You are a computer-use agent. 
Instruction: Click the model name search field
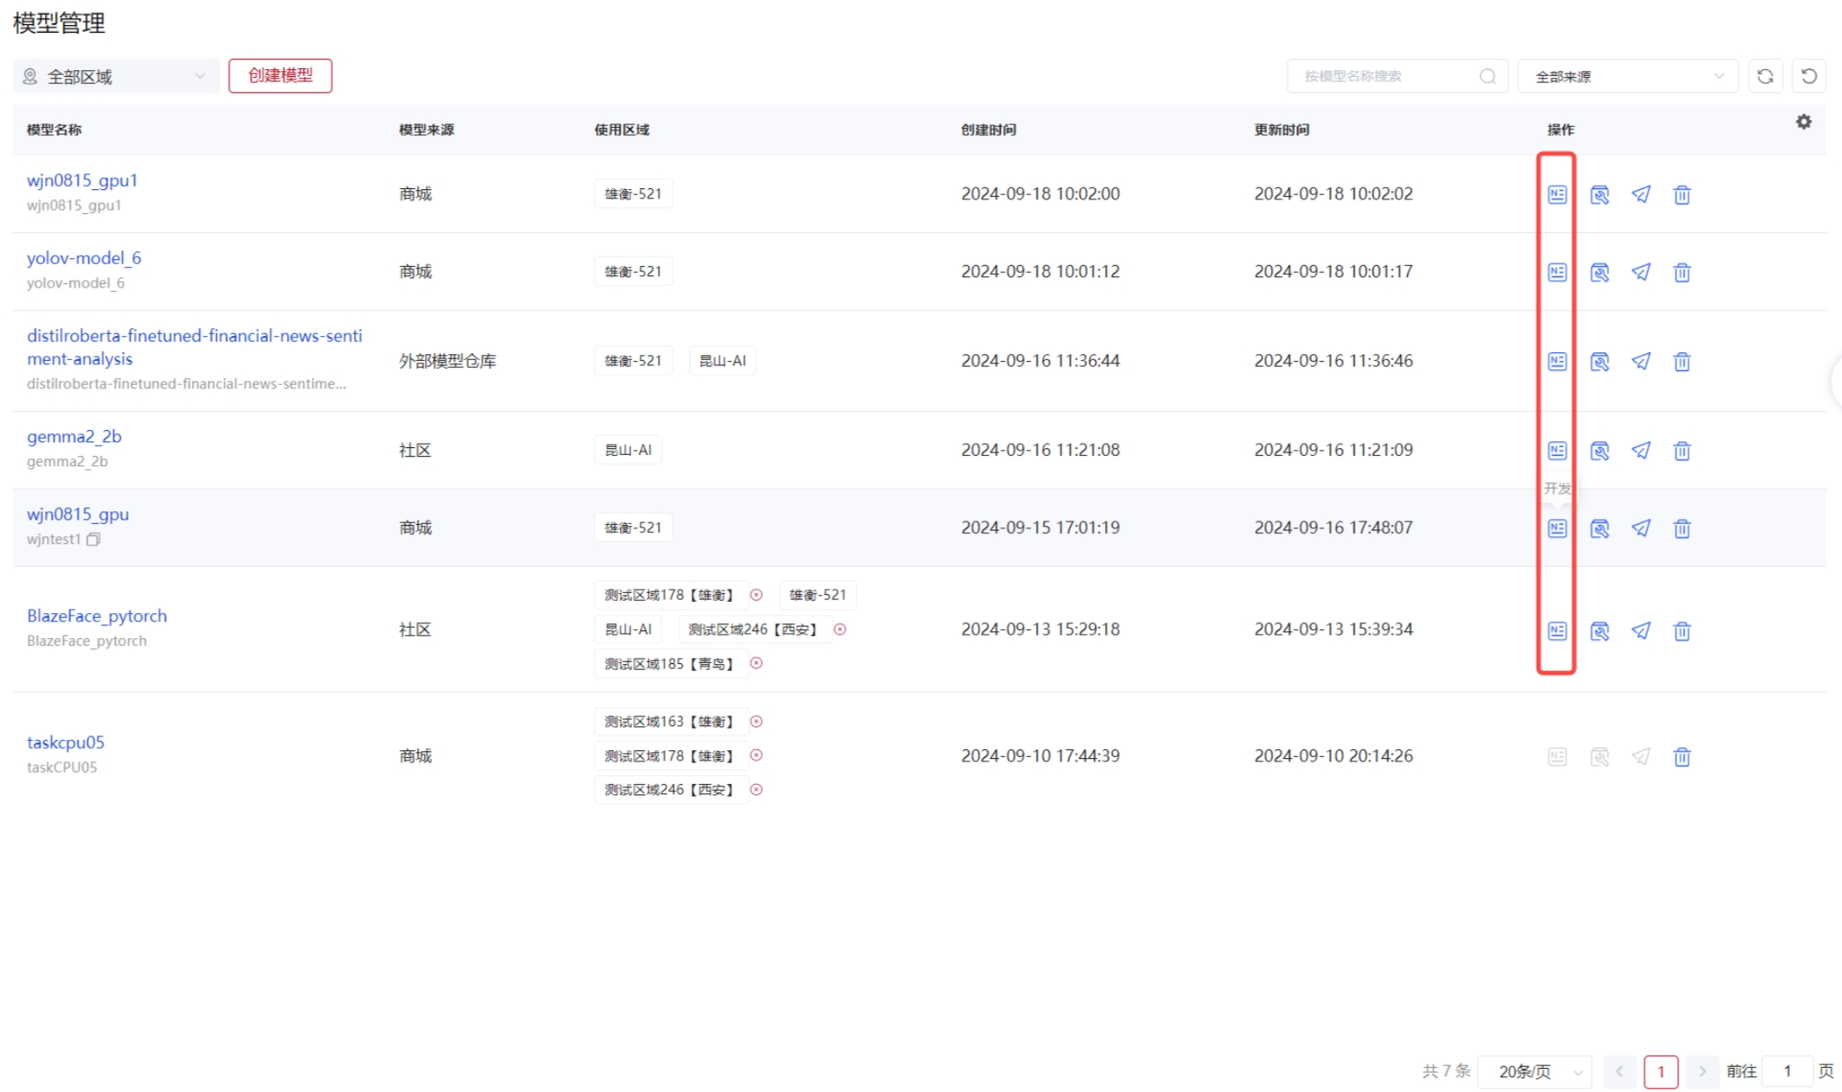[1382, 76]
